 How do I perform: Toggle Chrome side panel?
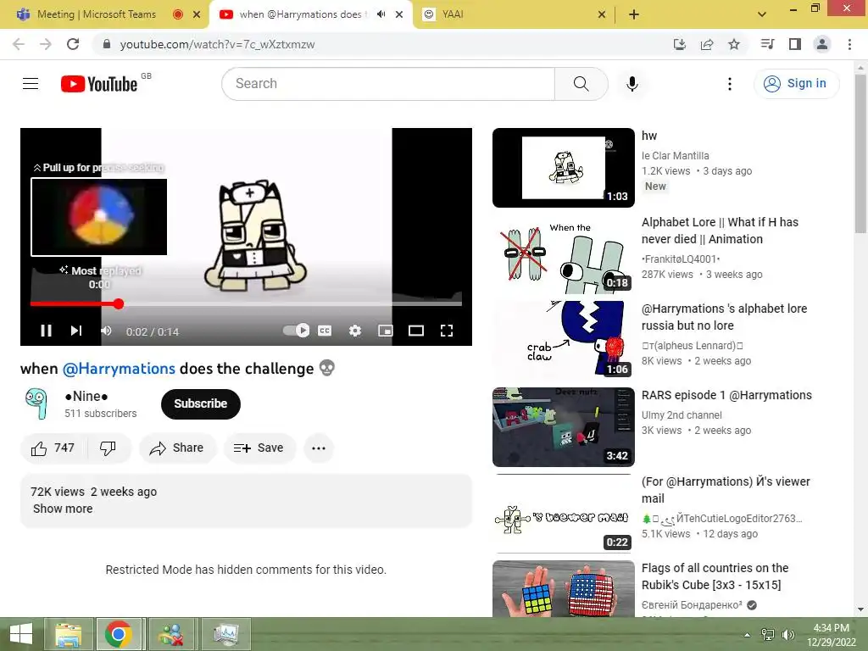pyautogui.click(x=795, y=44)
